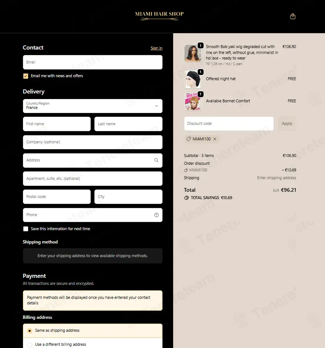Select Use a different billing address
Image resolution: width=325 pixels, height=348 pixels.
click(x=93, y=344)
